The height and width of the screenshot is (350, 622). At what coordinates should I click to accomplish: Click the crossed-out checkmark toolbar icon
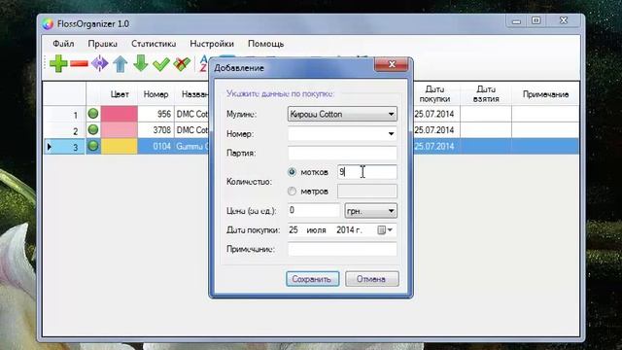click(182, 64)
